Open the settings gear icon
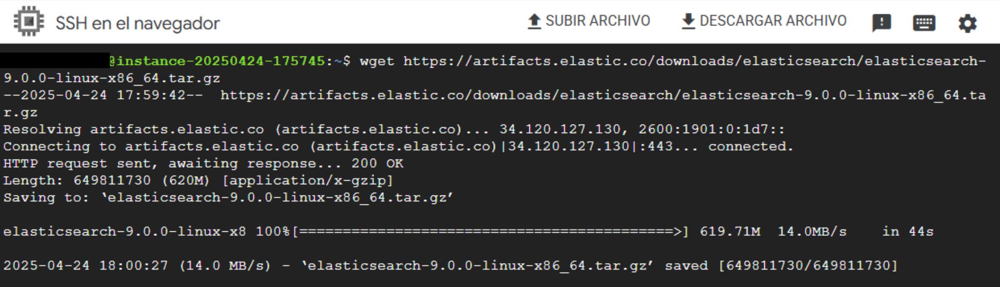The height and width of the screenshot is (287, 1000). 967,23
